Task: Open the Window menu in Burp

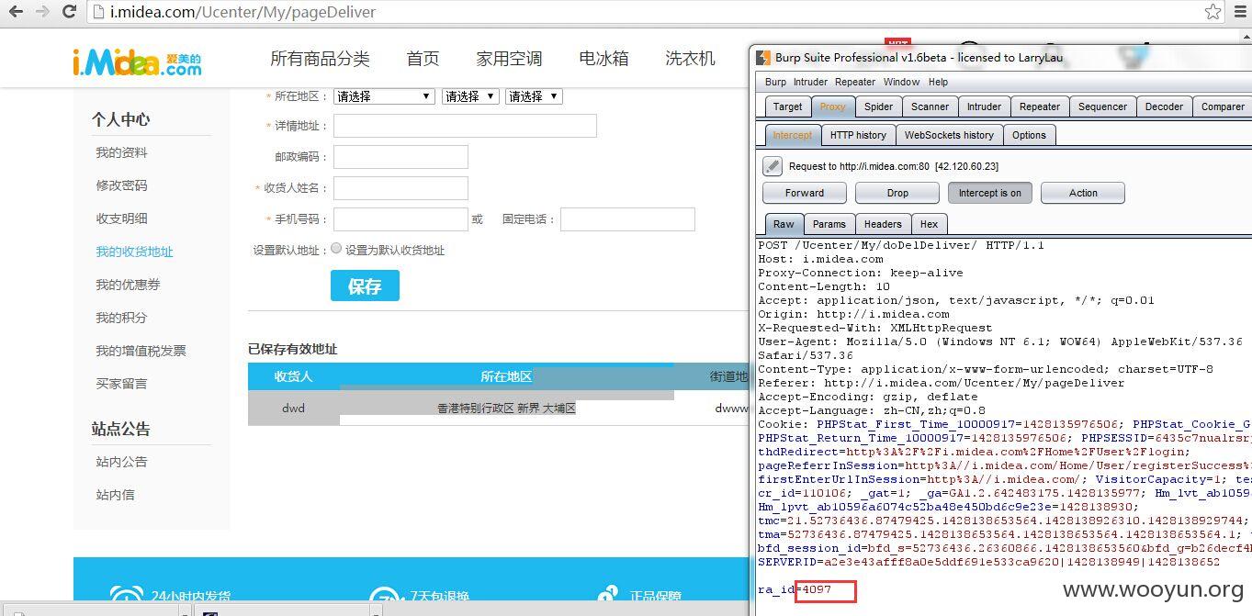Action: [901, 82]
